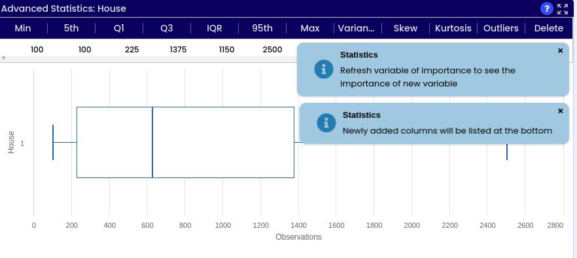Select the 5th percentile column header
Image resolution: width=577 pixels, height=258 pixels.
(71, 28)
